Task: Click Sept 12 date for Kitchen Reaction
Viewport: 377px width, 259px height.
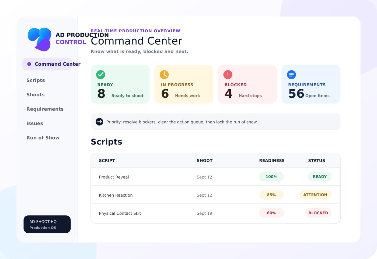Action: (x=204, y=195)
